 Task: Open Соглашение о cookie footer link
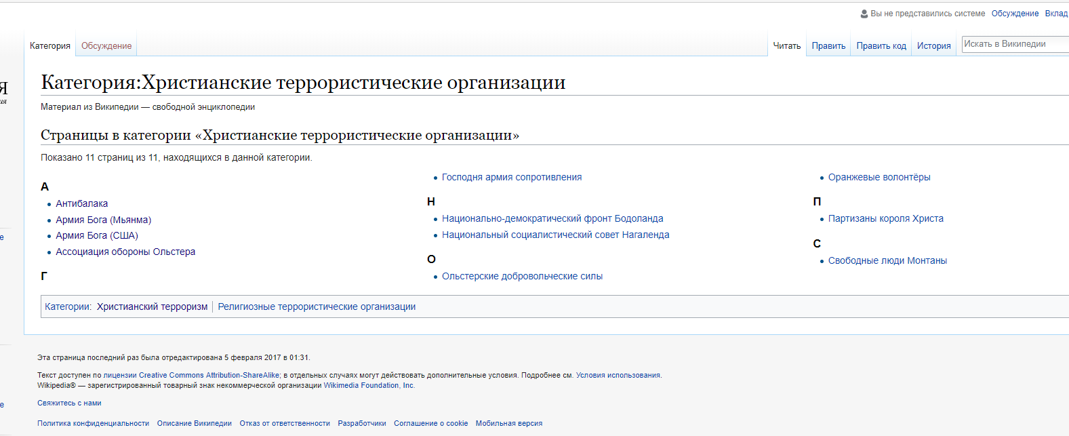pyautogui.click(x=431, y=423)
